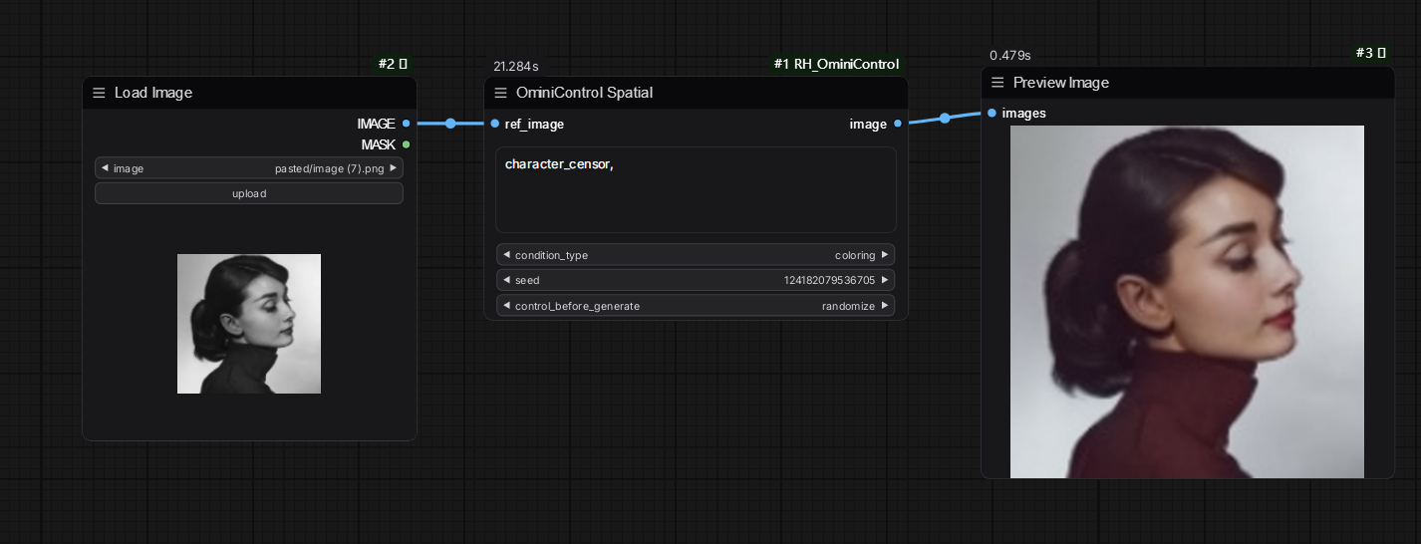Click the colorized preview output image

(1187, 301)
